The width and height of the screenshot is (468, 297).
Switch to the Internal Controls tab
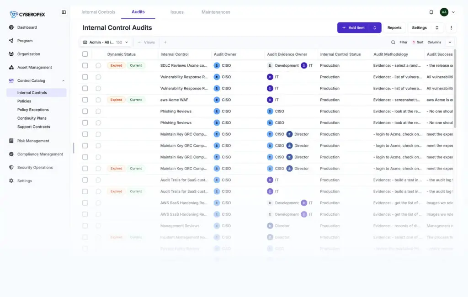[98, 12]
